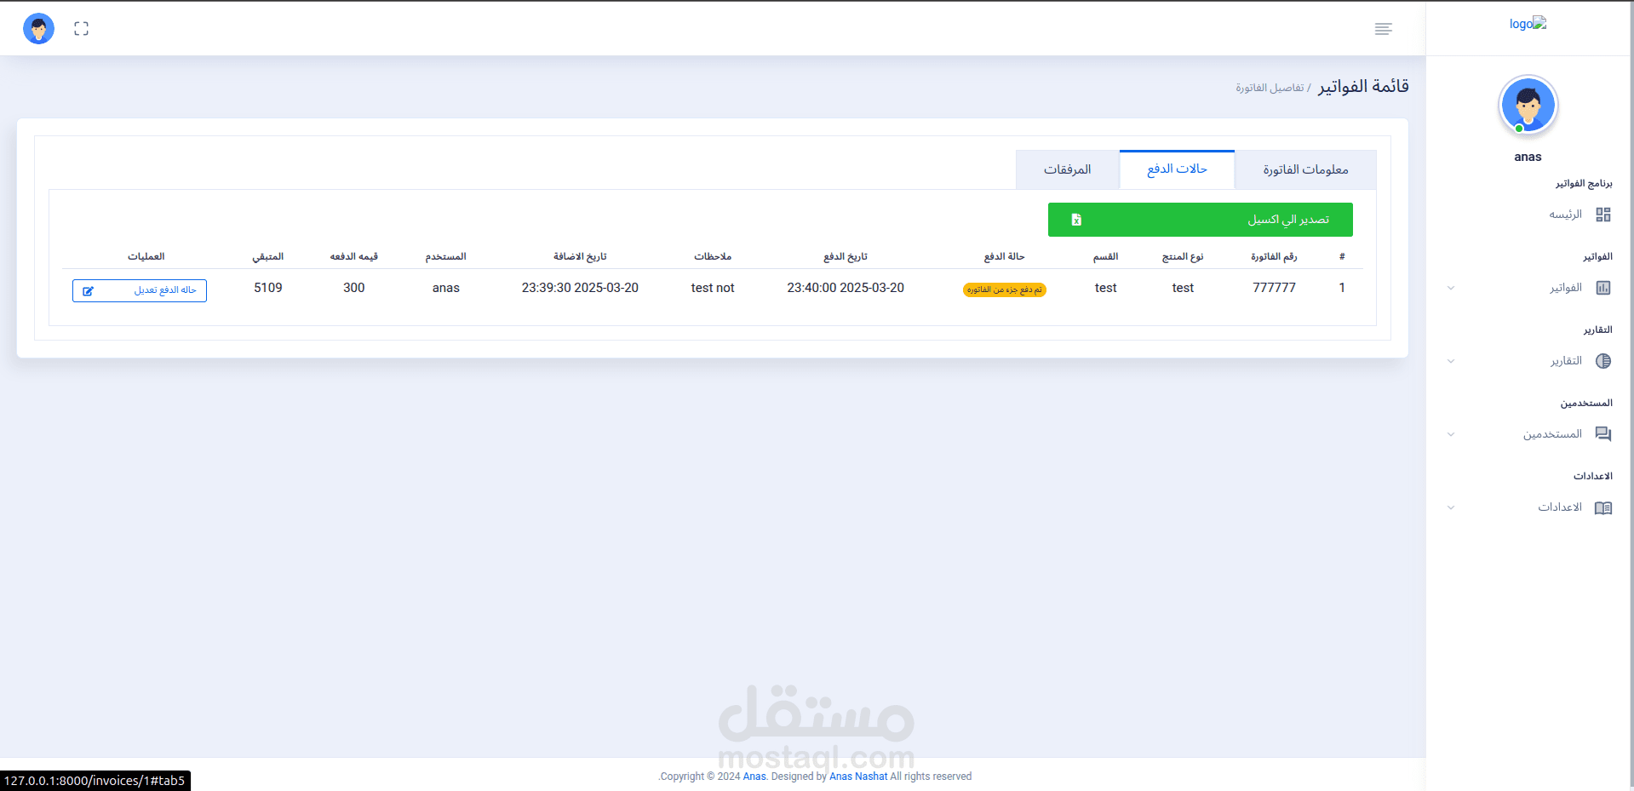Click the المتبقي column header
The height and width of the screenshot is (791, 1634).
[268, 256]
